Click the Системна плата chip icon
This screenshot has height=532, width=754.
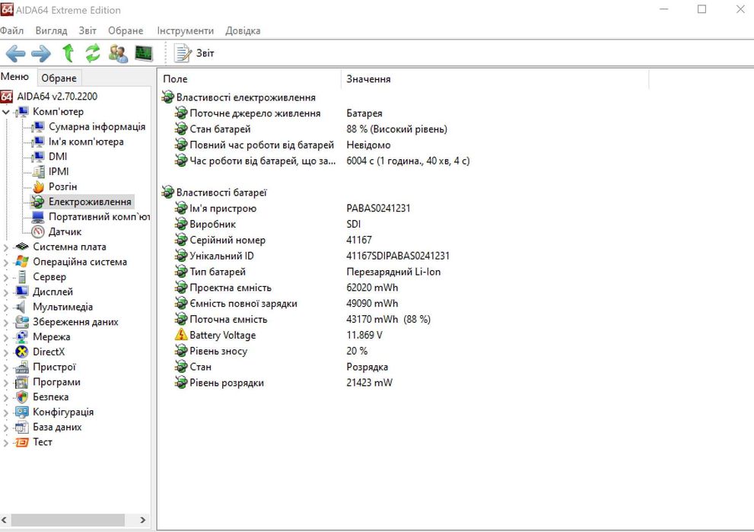[21, 247]
